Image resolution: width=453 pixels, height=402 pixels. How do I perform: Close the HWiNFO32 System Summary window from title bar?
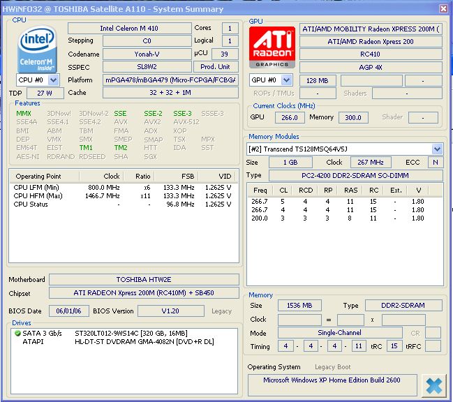tap(443, 9)
